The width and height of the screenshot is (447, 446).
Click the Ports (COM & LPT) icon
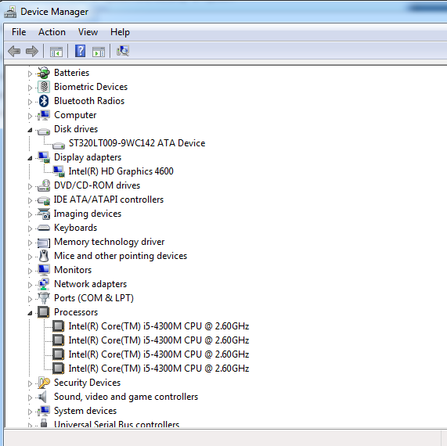point(44,298)
